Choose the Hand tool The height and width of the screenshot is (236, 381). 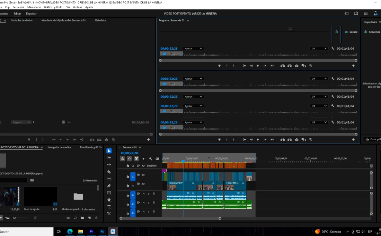109,200
